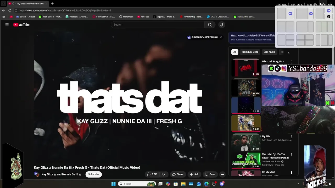This screenshot has width=335, height=188.
Task: Mute the tab via speaker icon
Action: click(x=14, y=4)
